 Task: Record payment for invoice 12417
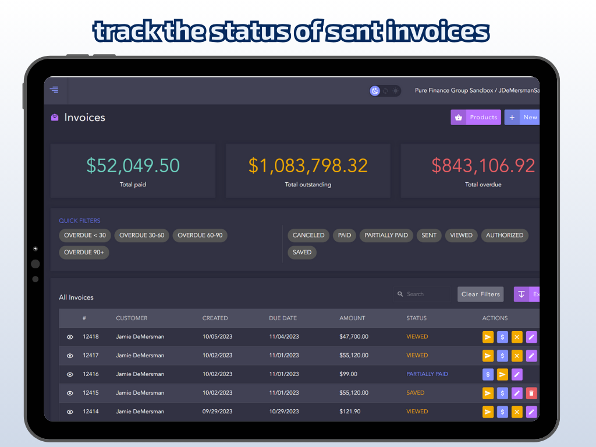(502, 356)
